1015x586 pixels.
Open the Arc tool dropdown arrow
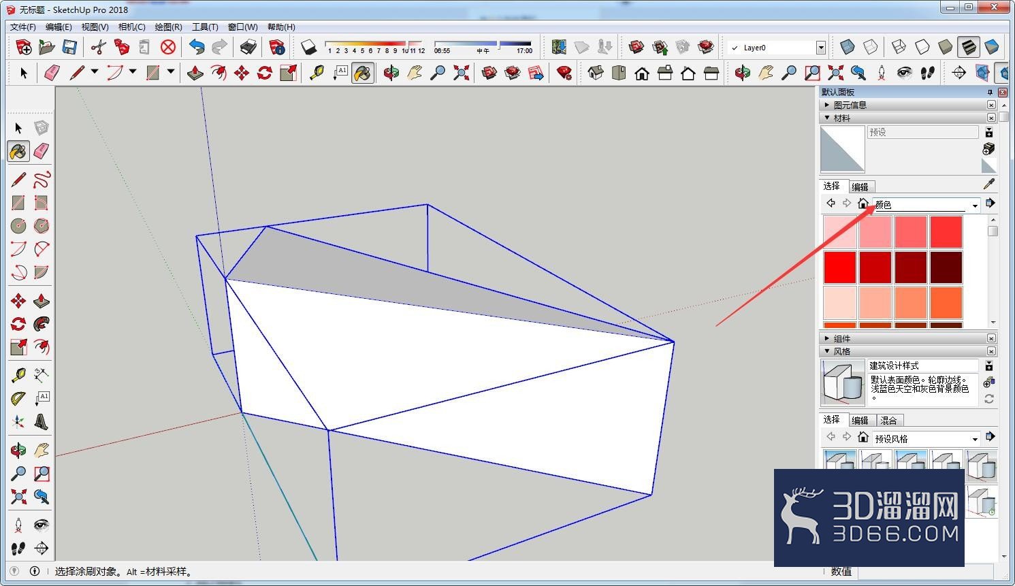[x=133, y=71]
